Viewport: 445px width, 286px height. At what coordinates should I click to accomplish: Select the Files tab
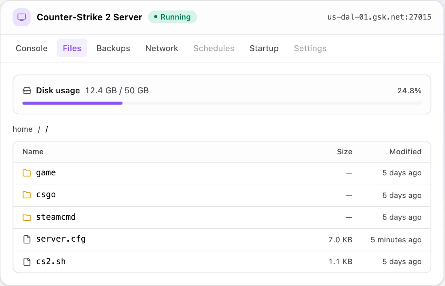(x=72, y=48)
